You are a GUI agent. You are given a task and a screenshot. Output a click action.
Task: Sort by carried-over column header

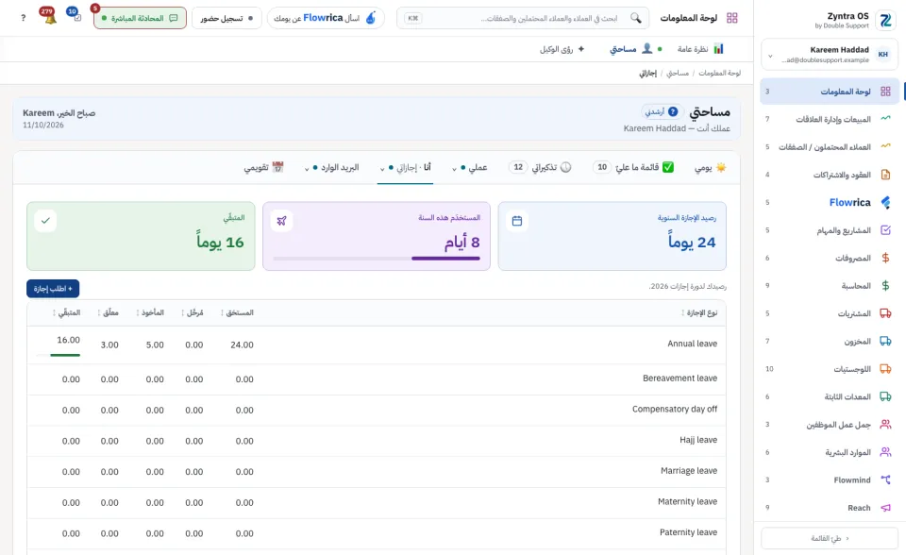pyautogui.click(x=193, y=312)
